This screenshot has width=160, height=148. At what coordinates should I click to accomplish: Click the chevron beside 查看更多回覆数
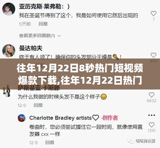point(59,36)
